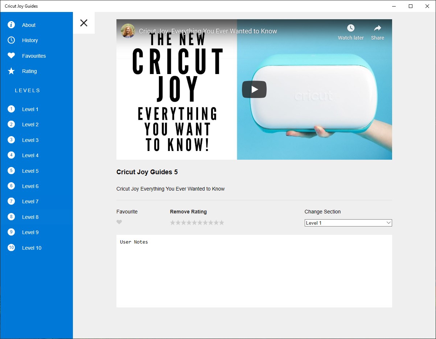Click the description "Cricut Joy Everything You Ever Wanted to Know"
This screenshot has height=339, width=436.
[x=170, y=189]
